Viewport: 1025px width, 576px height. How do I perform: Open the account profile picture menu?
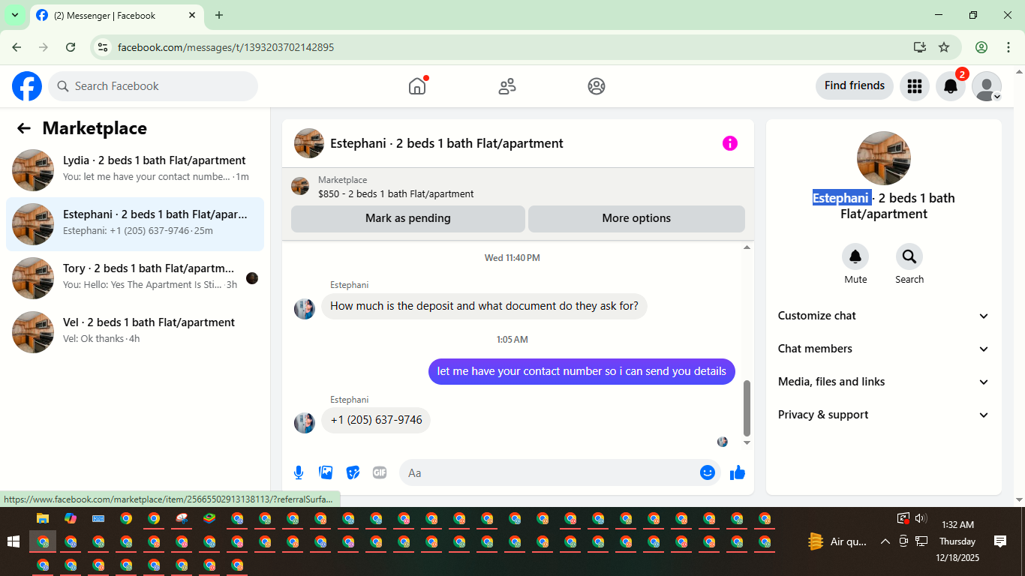(x=987, y=86)
